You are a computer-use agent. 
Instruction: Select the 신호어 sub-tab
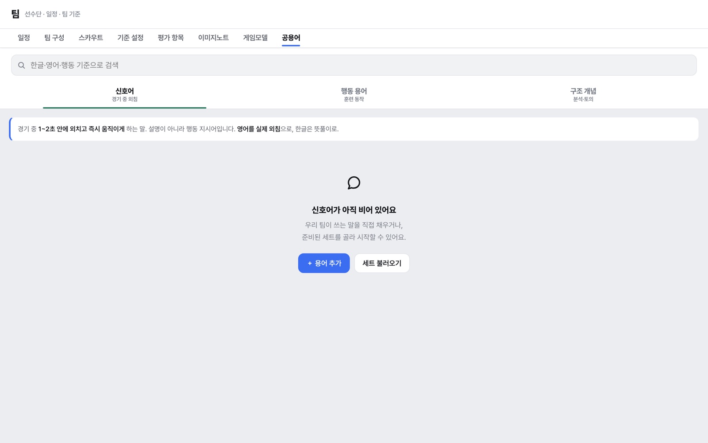tap(124, 94)
